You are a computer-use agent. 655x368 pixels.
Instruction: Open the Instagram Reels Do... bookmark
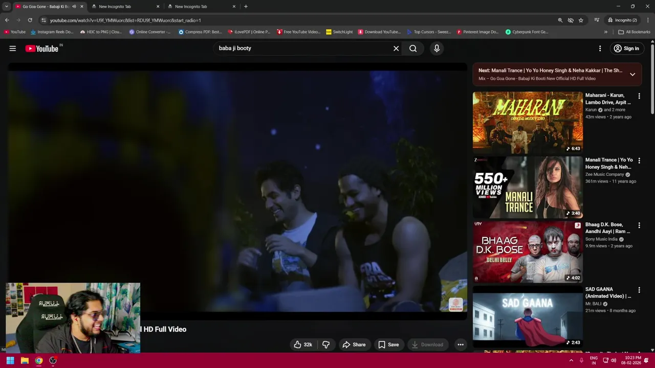click(52, 32)
